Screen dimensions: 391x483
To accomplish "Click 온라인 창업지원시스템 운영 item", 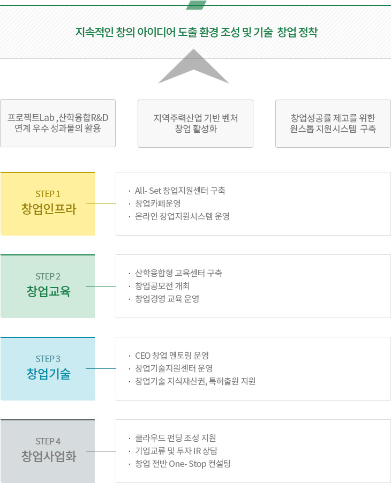I will pos(183,216).
